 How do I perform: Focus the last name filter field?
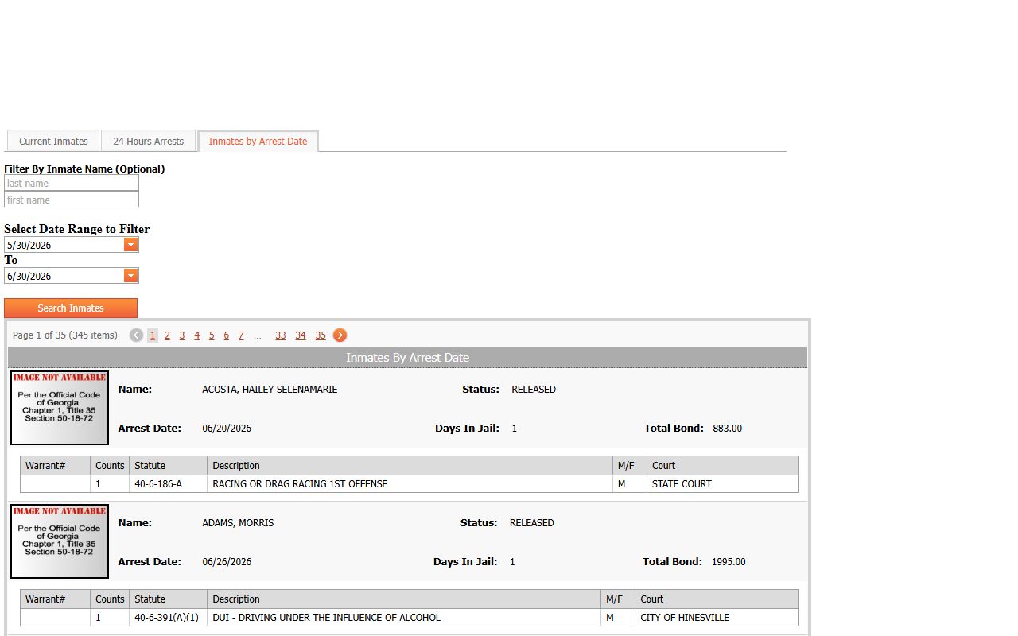[72, 183]
